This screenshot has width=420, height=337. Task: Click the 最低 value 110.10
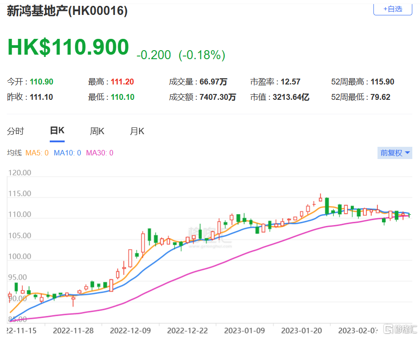tap(123, 97)
